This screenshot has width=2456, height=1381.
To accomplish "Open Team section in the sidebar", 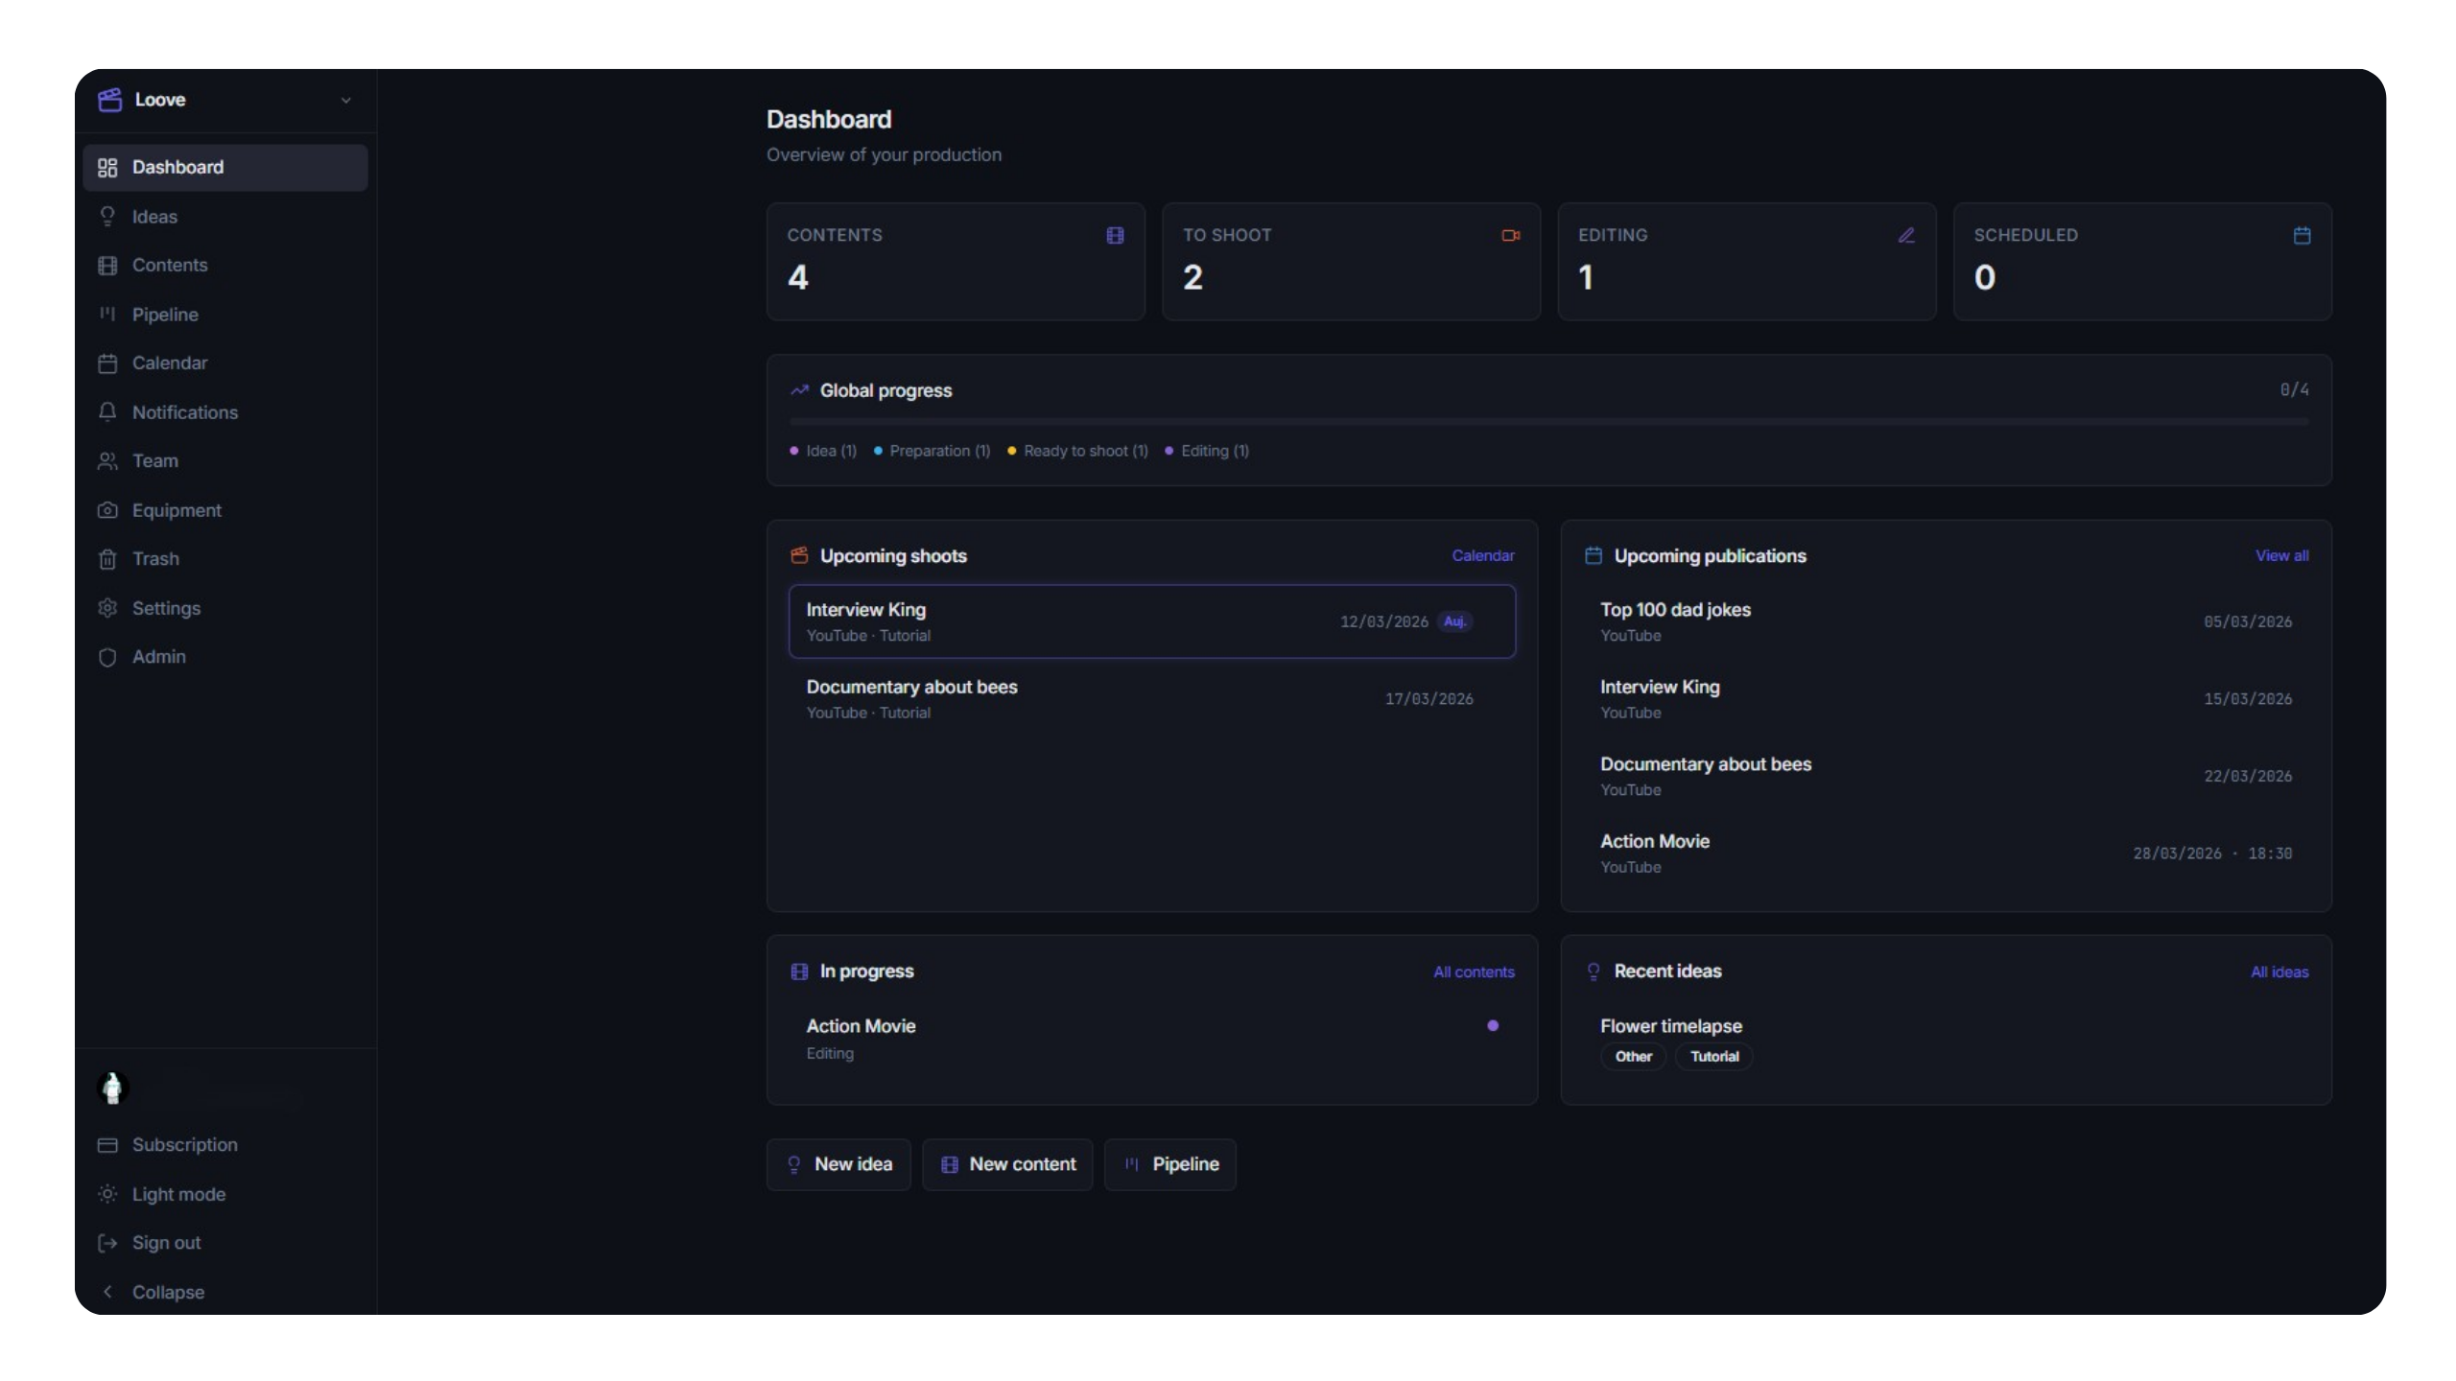I will (x=154, y=461).
